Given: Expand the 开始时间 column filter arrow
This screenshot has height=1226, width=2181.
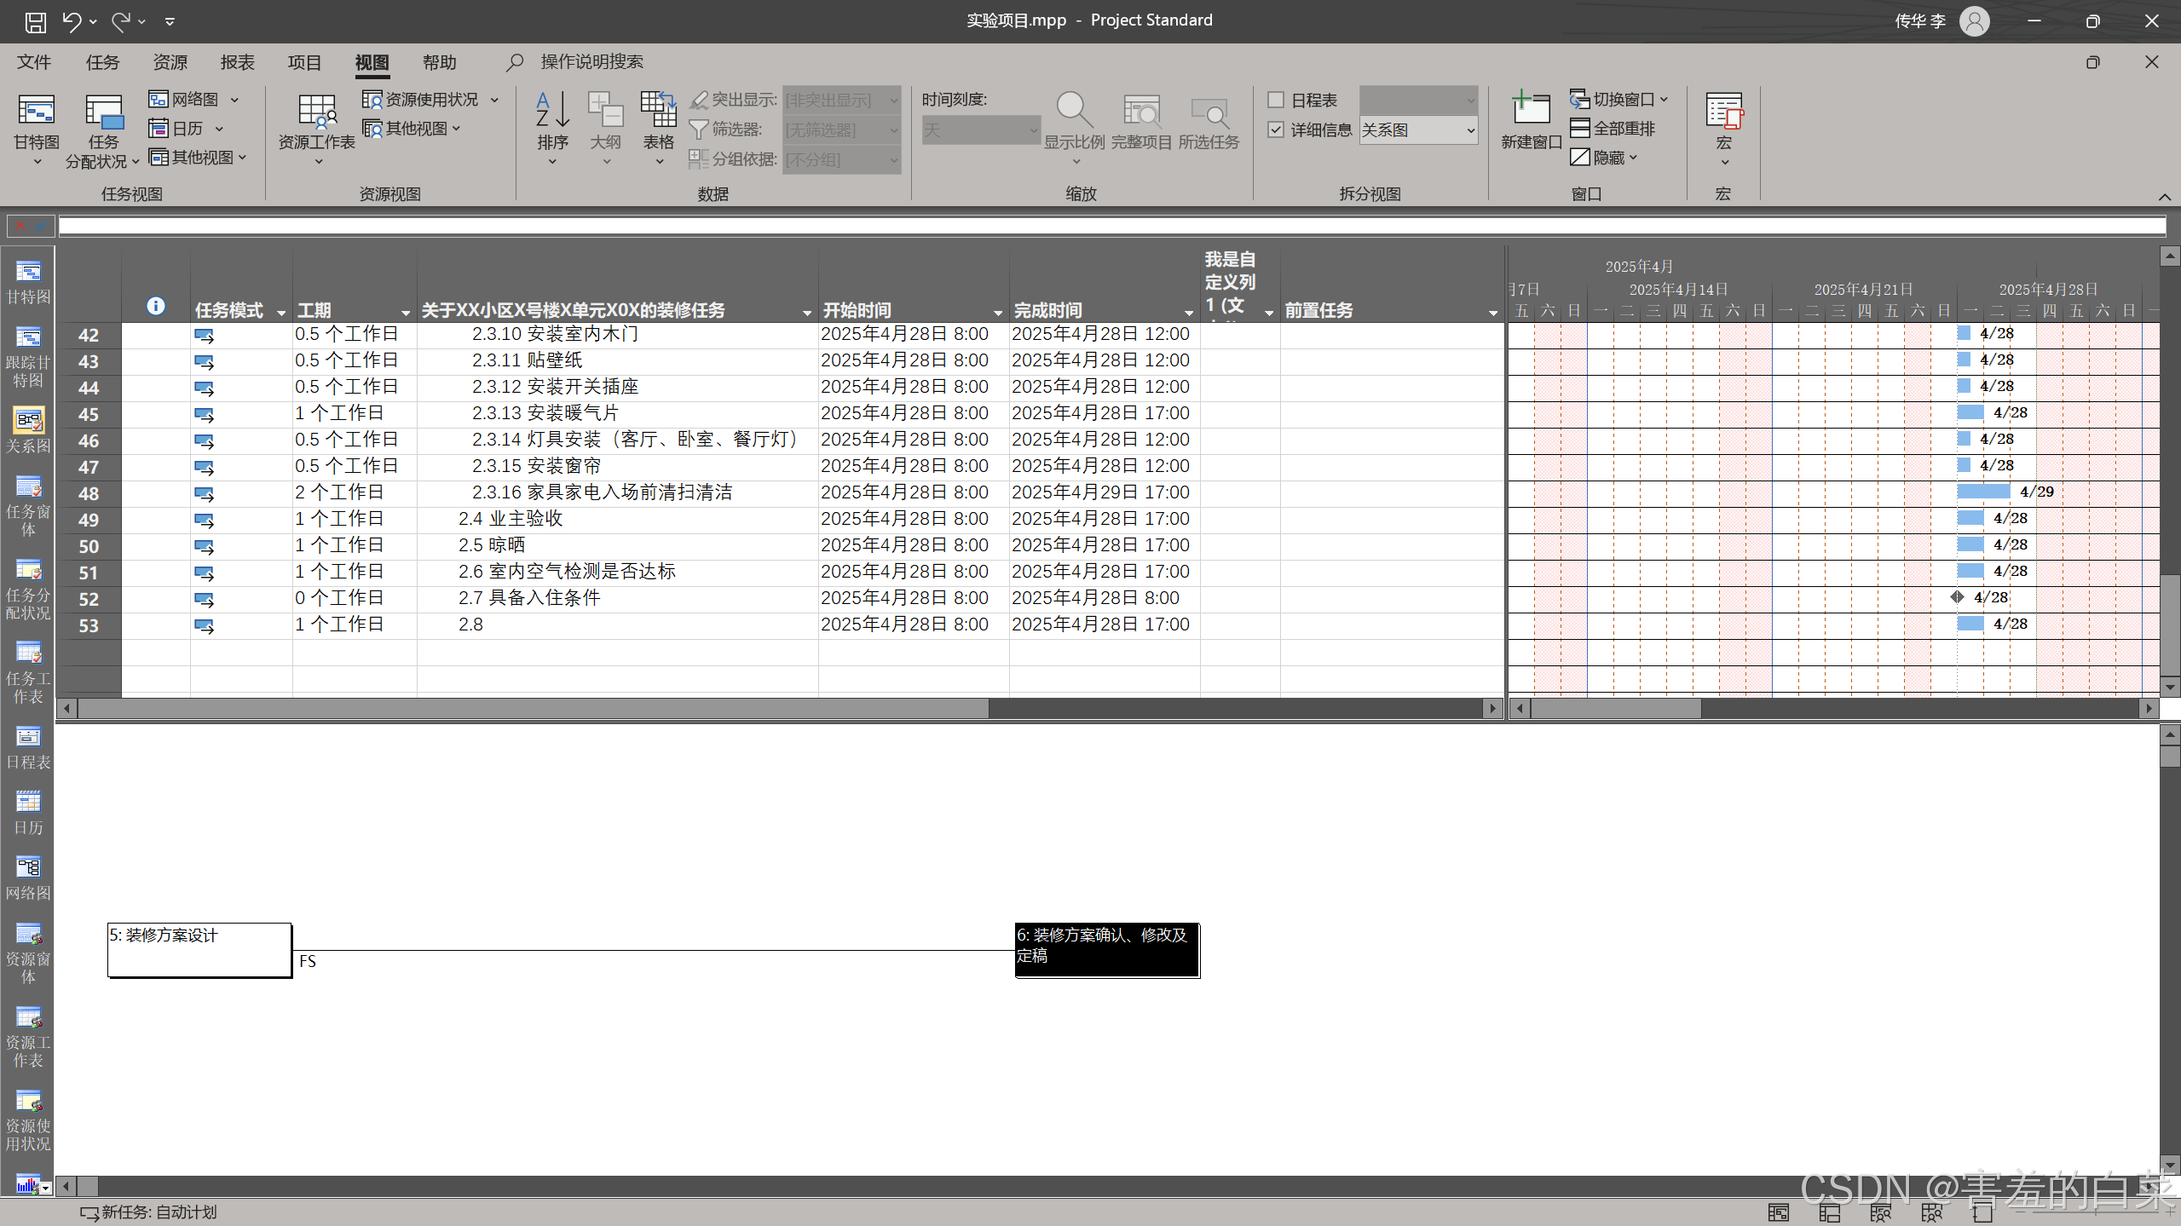Looking at the screenshot, I should point(997,313).
